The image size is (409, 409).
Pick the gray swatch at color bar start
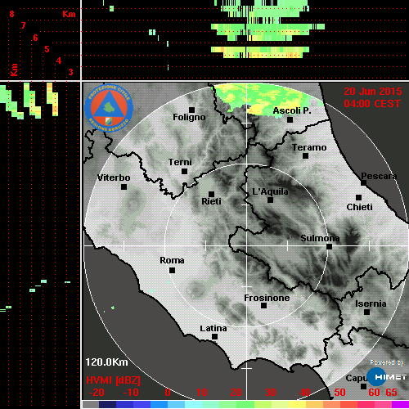coord(91,404)
